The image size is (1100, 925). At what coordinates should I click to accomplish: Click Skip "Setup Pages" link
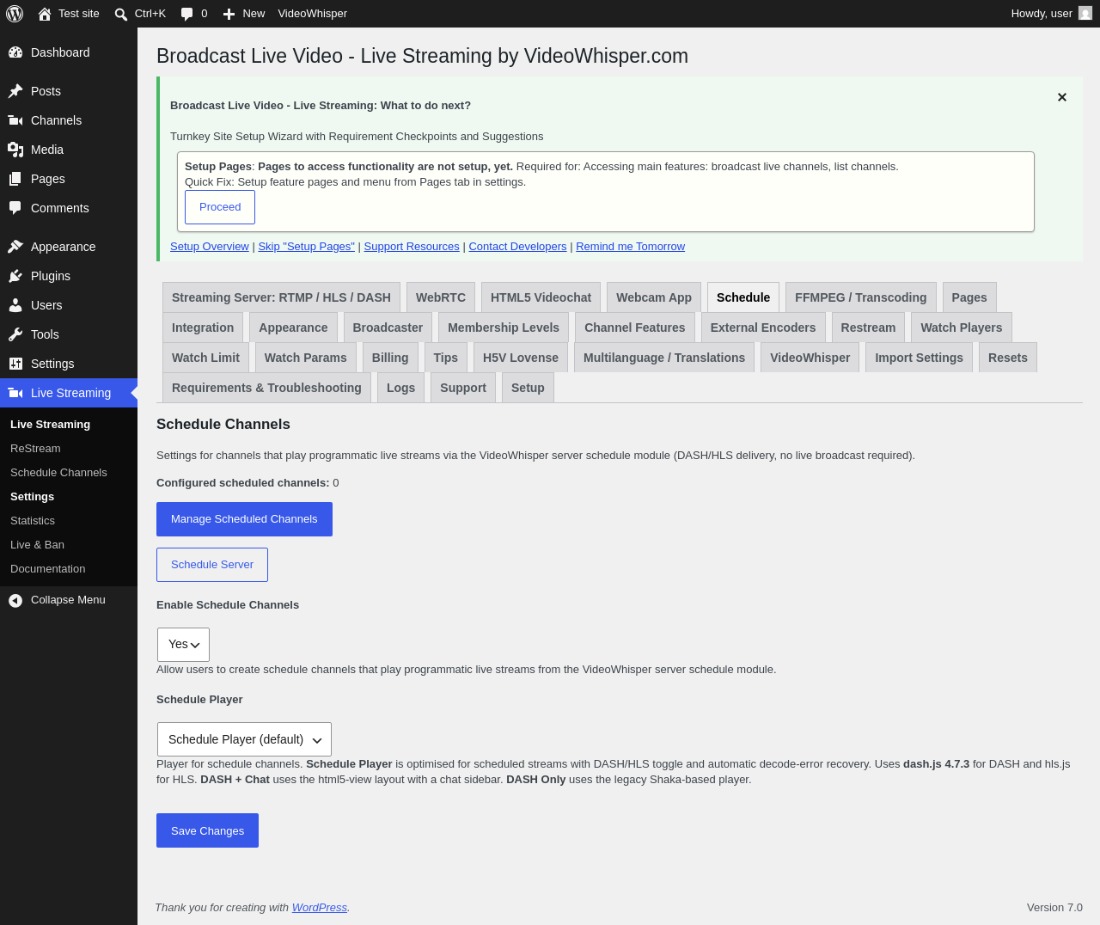coord(307,247)
